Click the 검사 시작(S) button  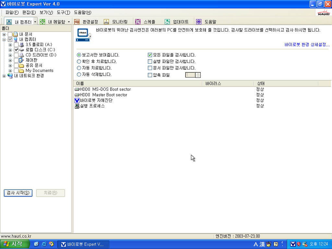pos(18,193)
